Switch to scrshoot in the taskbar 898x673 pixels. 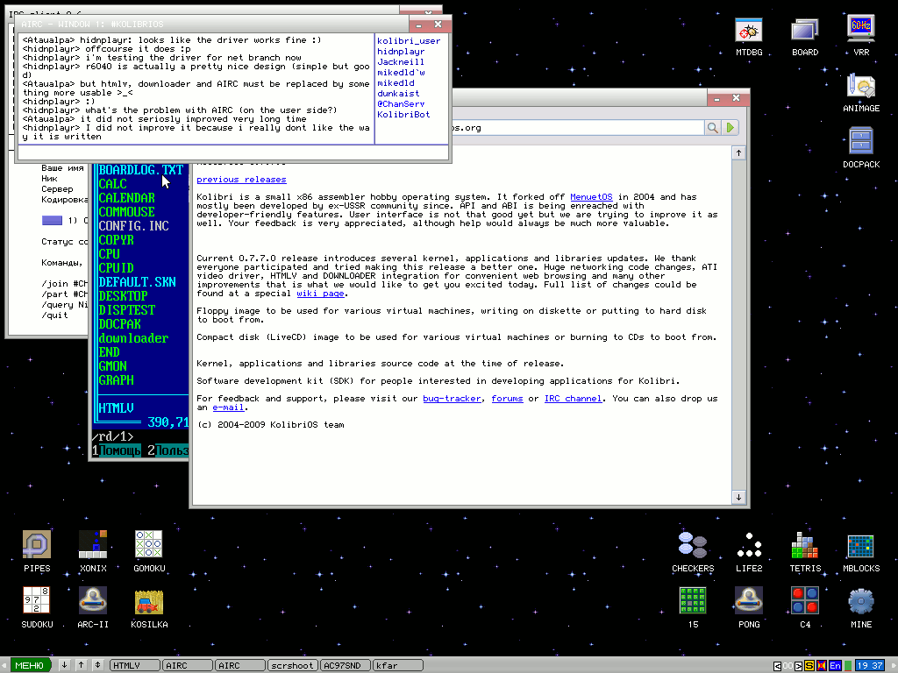(x=292, y=666)
